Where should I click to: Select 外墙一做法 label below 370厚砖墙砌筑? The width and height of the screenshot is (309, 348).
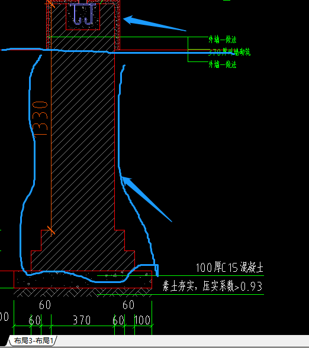coord(223,64)
